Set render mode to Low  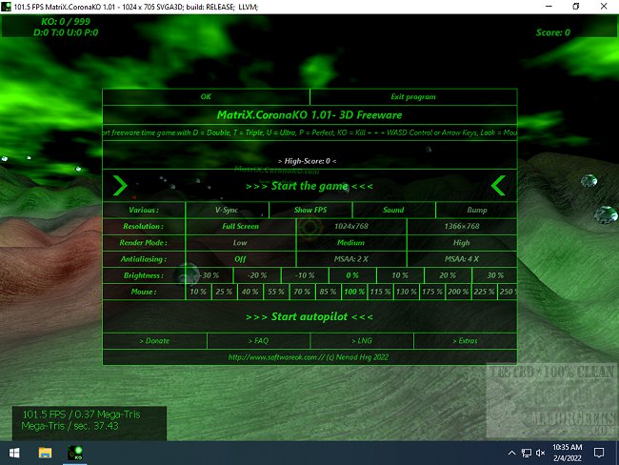[240, 243]
